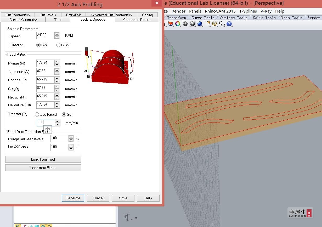The height and width of the screenshot is (227, 322).
Task: Select the Tool tab
Action: click(58, 20)
